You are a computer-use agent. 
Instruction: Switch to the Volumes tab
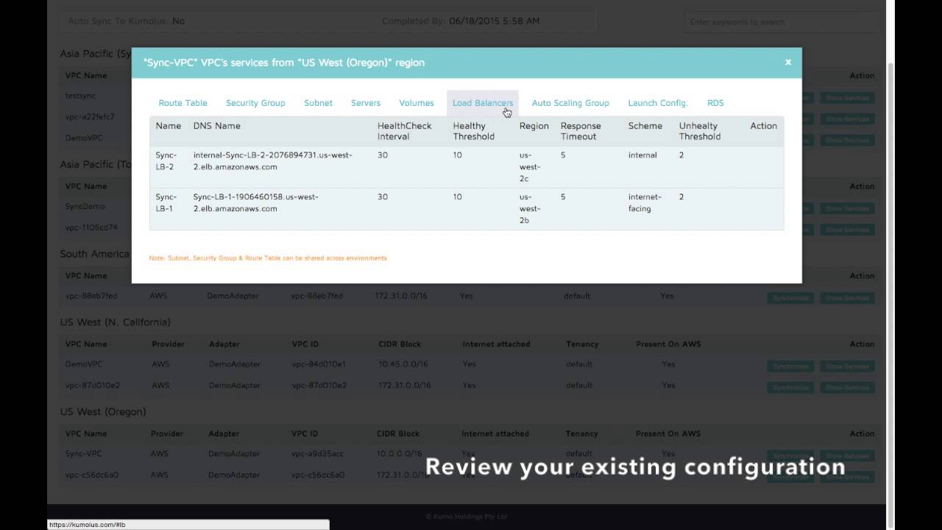[x=417, y=103]
